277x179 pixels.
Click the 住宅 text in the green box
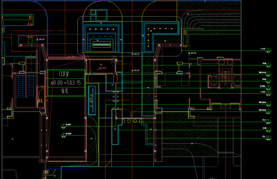click(66, 91)
